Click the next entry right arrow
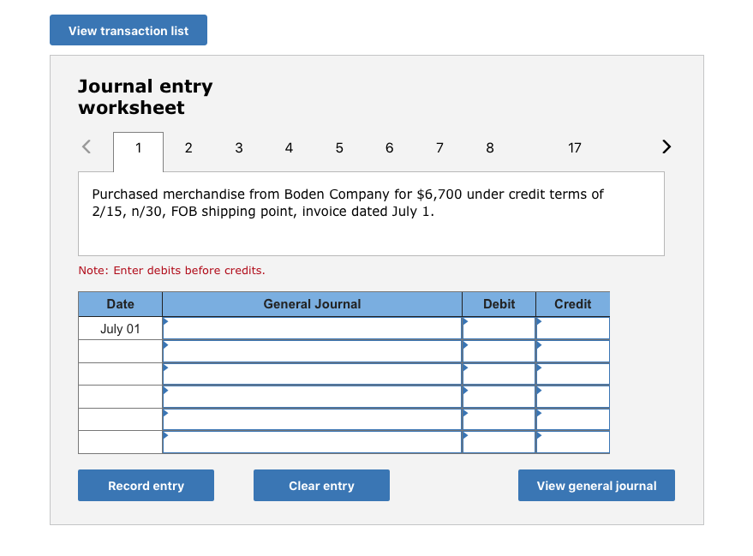753x556 pixels. (666, 147)
